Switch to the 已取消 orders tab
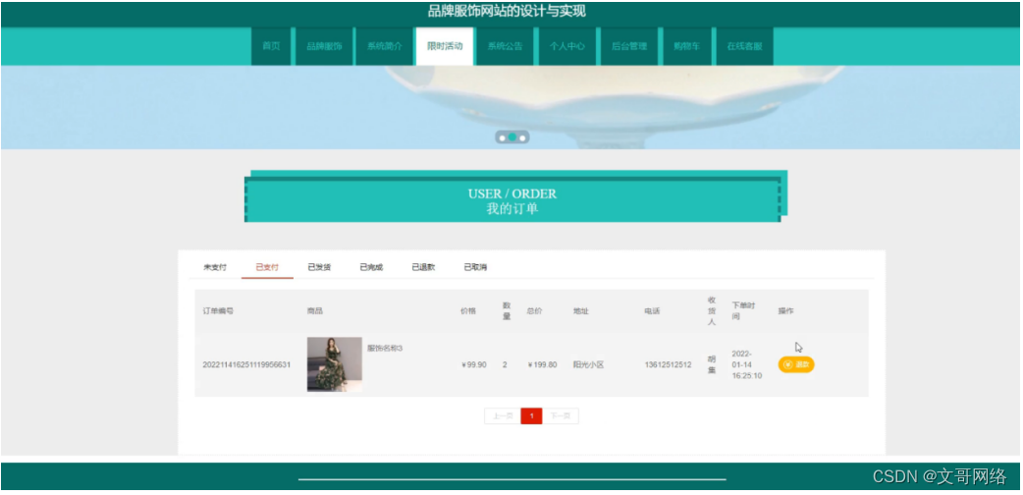The image size is (1023, 495). tap(475, 267)
